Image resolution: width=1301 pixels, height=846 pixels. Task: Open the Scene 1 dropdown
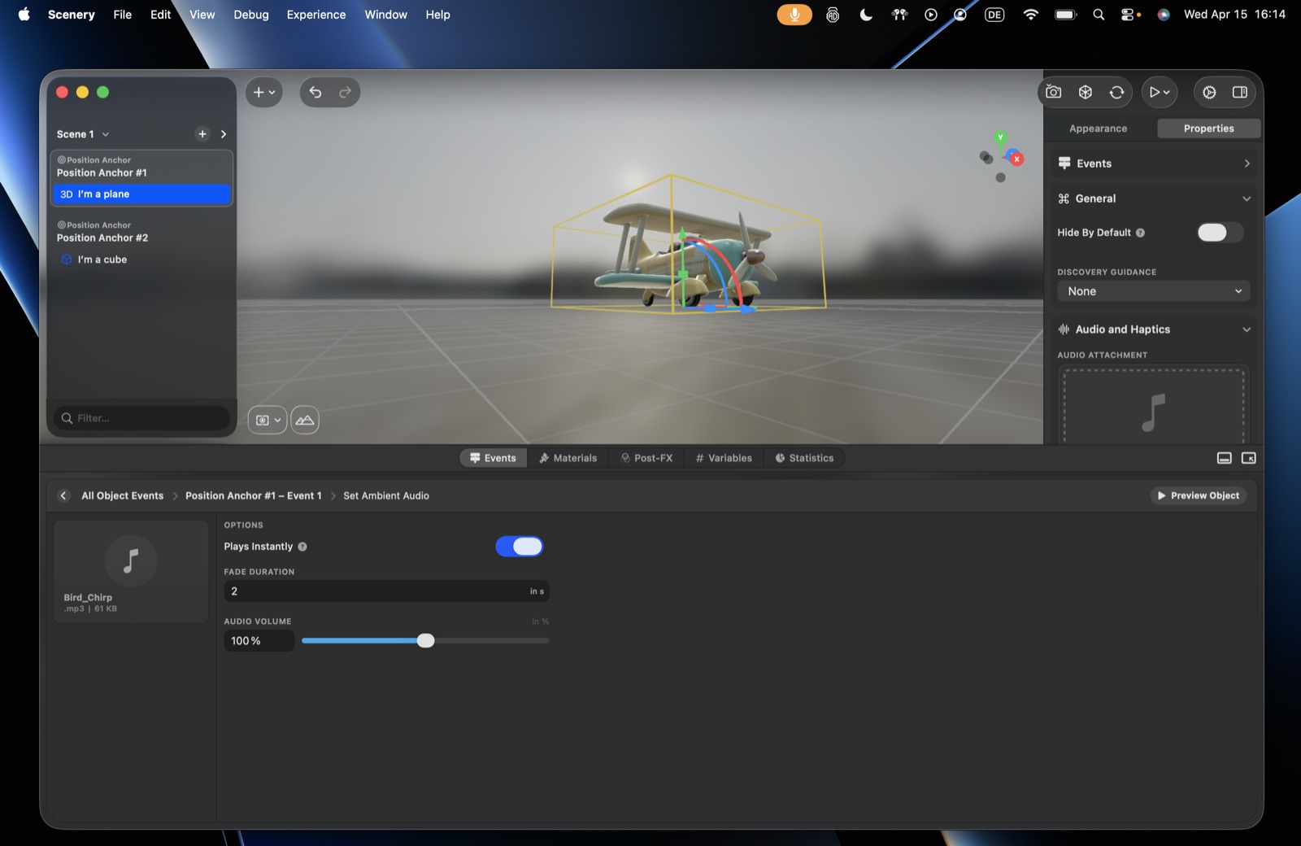(x=83, y=134)
